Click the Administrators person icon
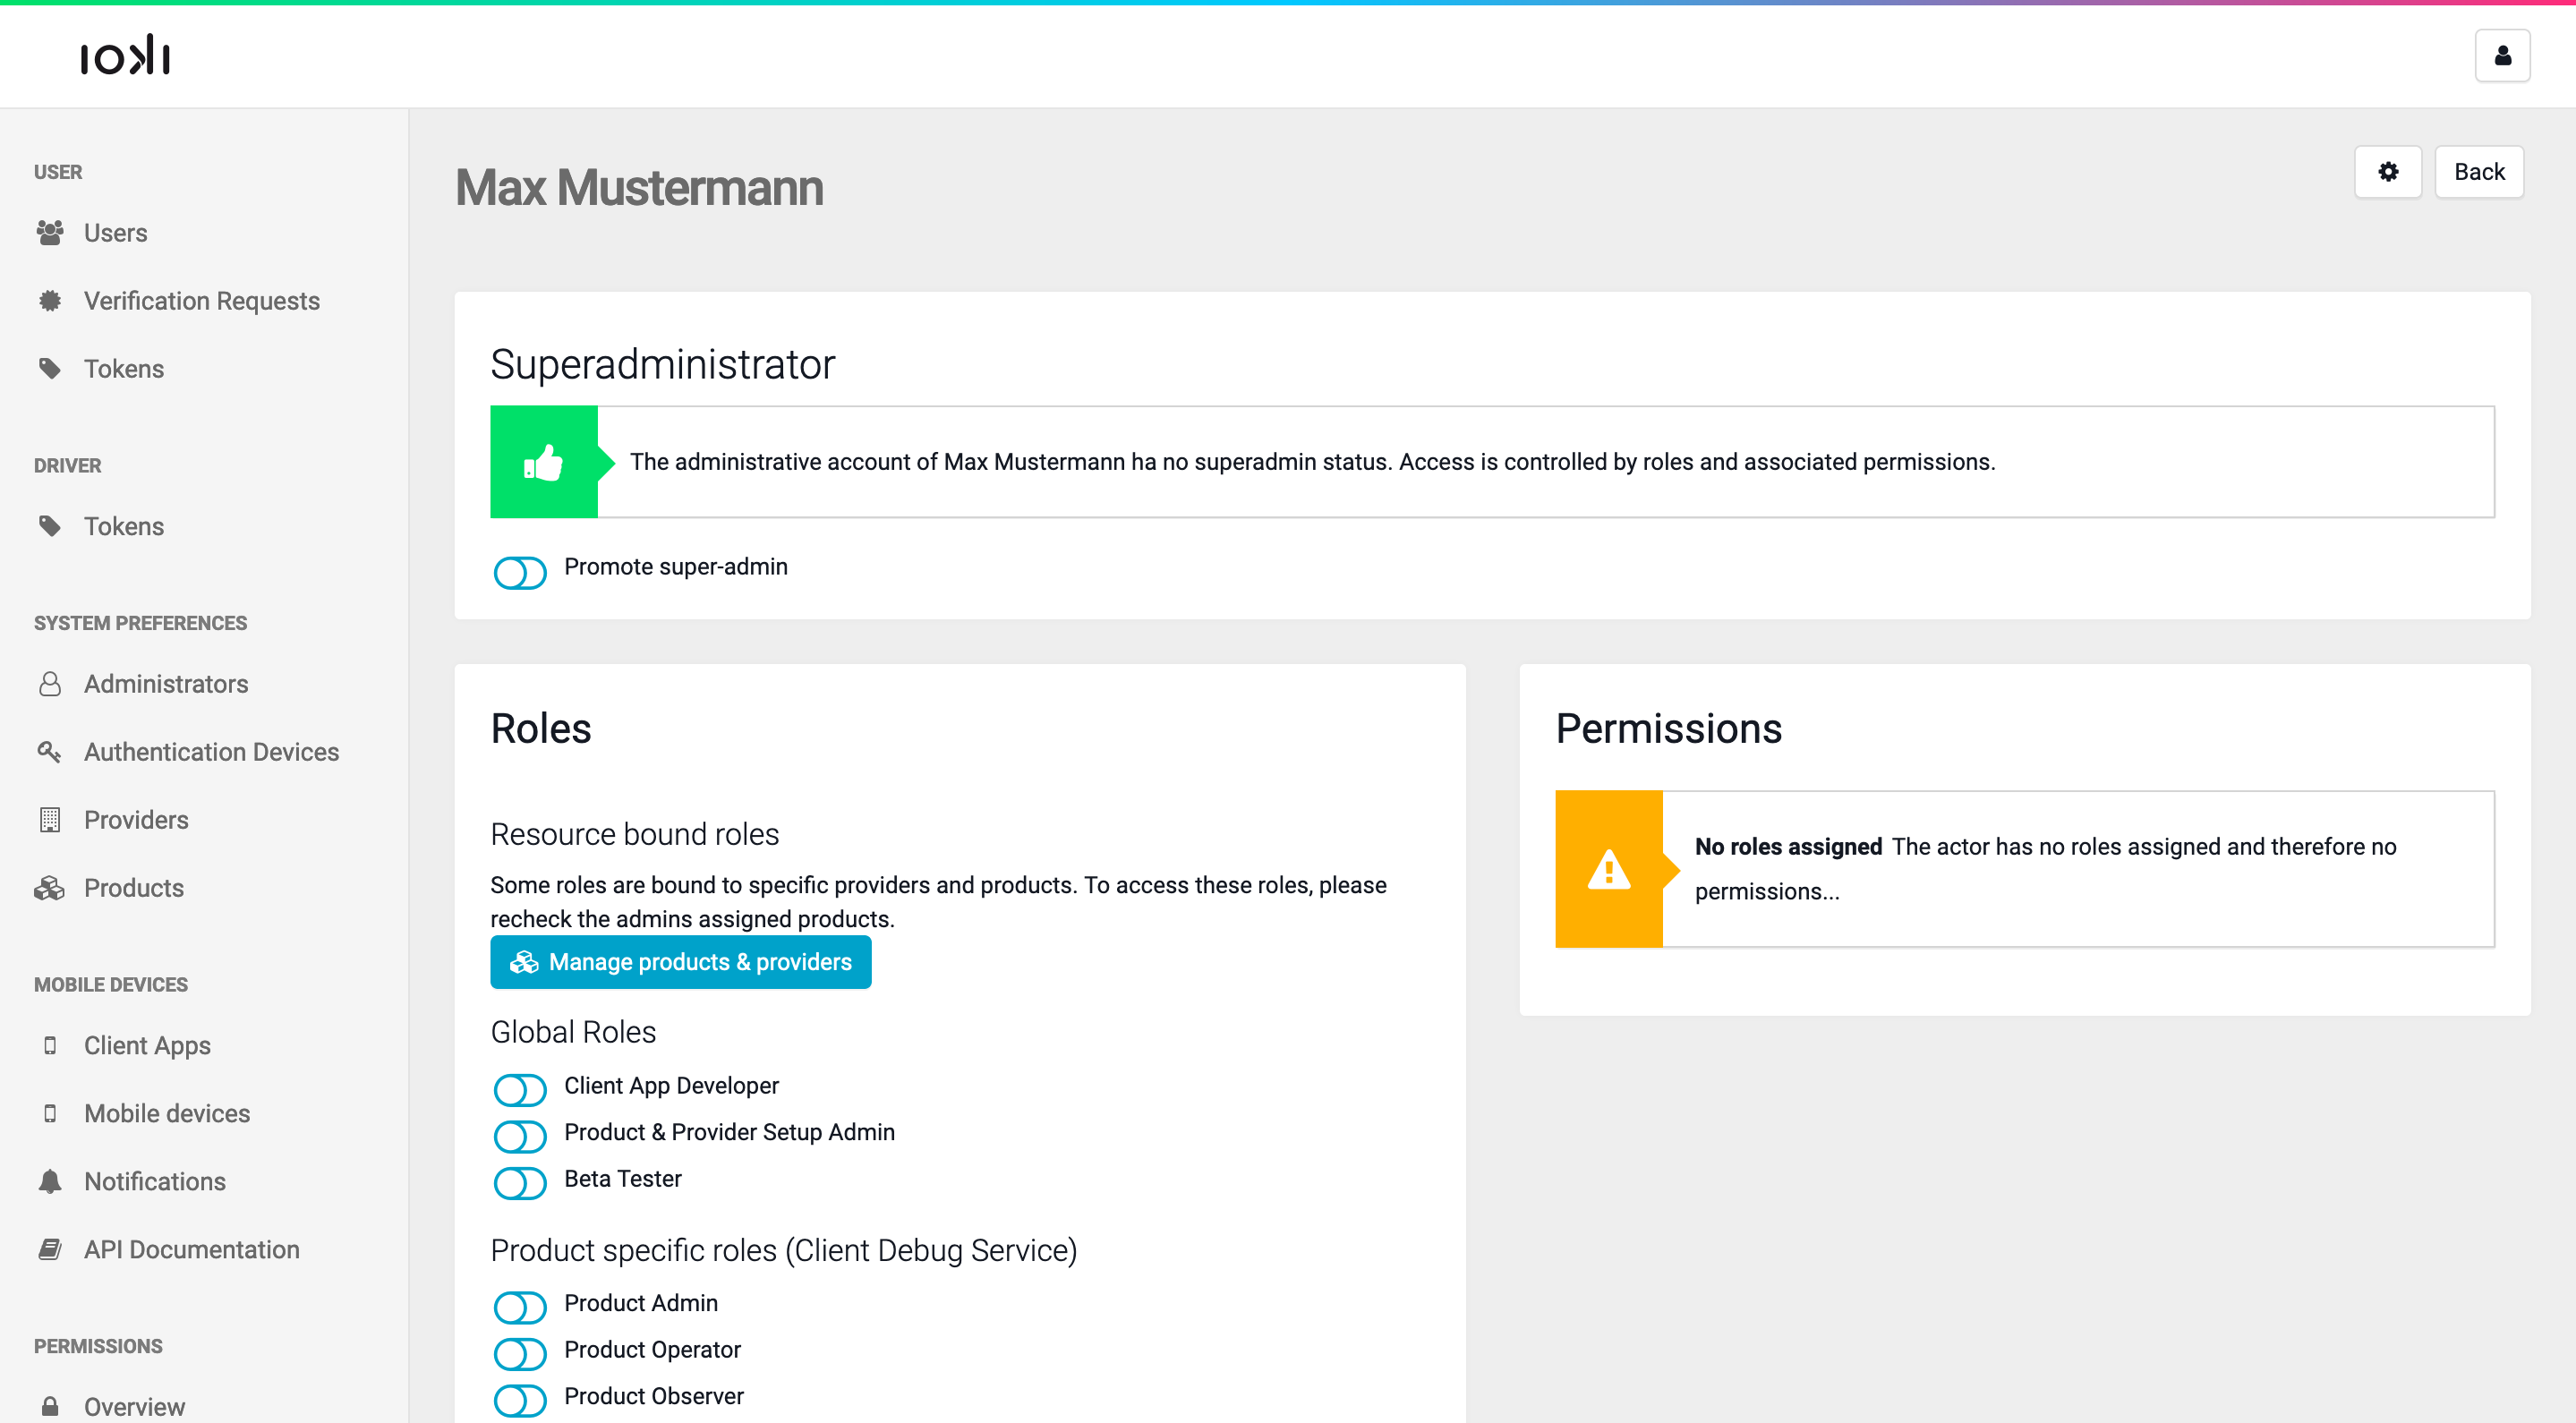 click(50, 684)
